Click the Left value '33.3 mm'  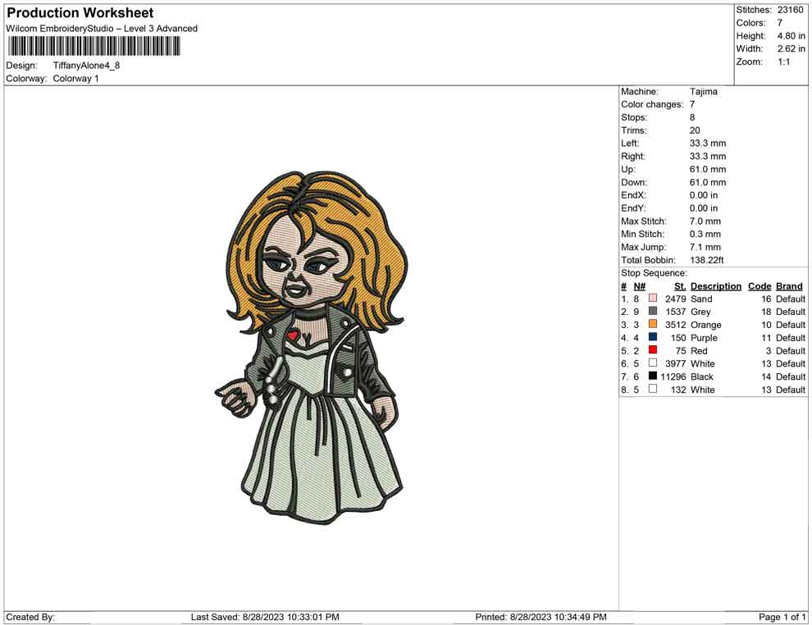point(708,144)
